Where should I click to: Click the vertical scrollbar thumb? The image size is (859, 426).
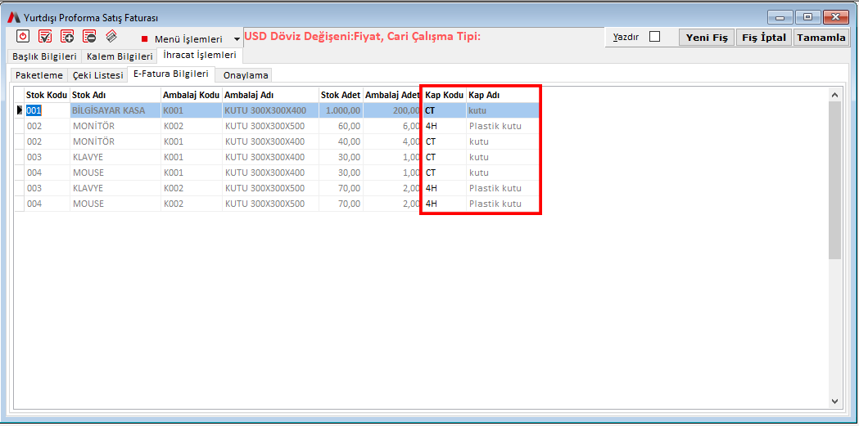coord(834,181)
